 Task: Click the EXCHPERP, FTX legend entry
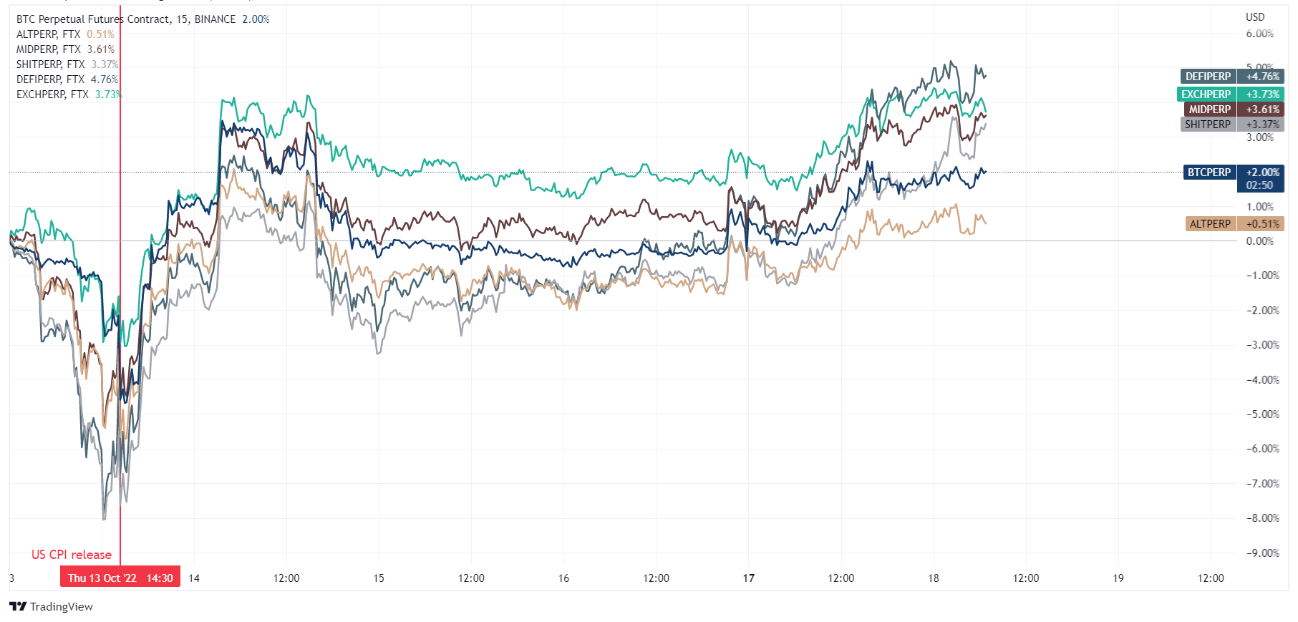tap(53, 94)
